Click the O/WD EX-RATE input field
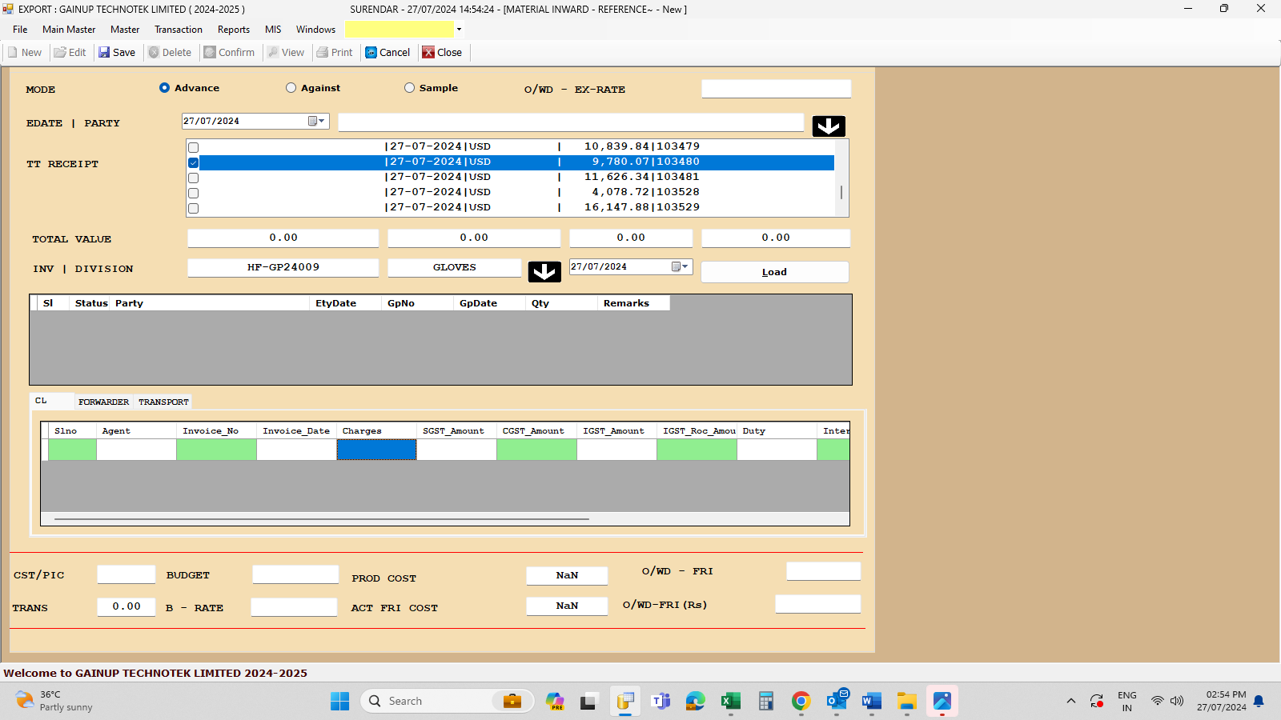 (776, 89)
